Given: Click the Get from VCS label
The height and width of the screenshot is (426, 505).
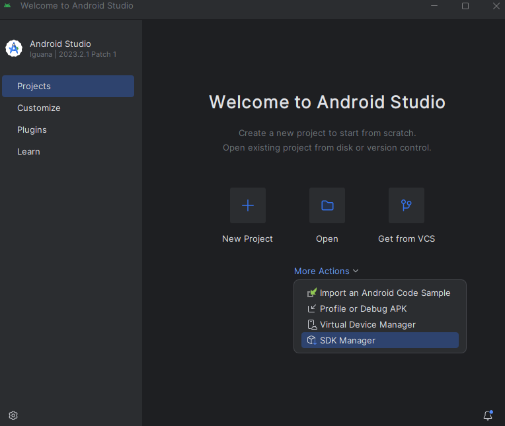Looking at the screenshot, I should coord(407,238).
